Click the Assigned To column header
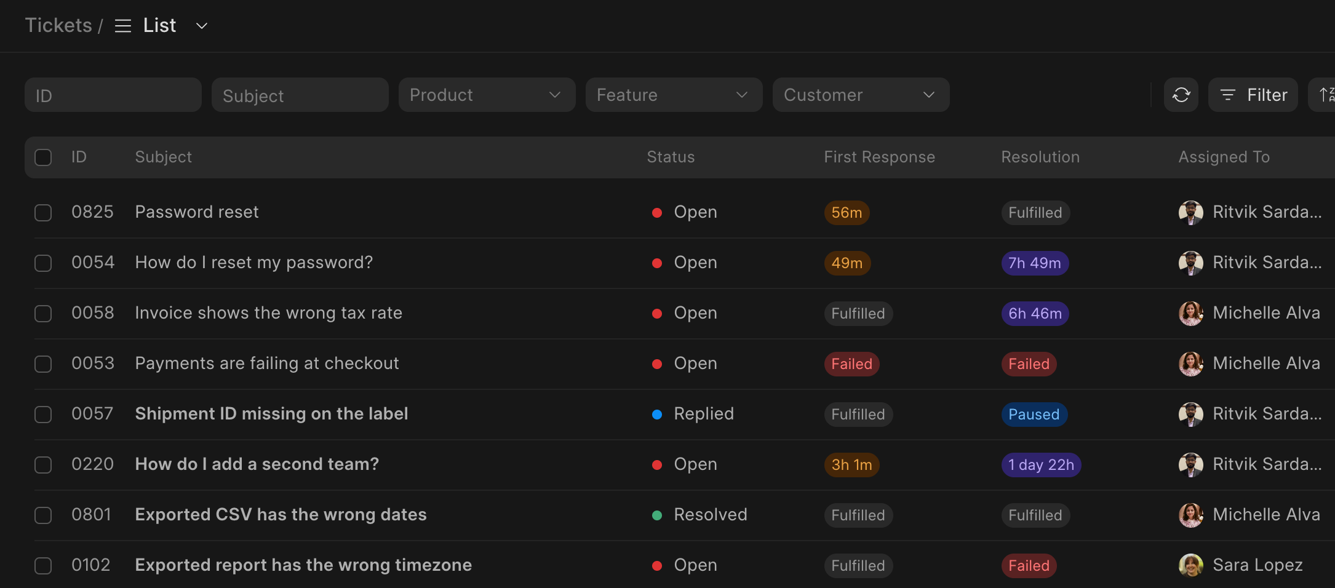Screen dimensions: 1335x588 pyautogui.click(x=1224, y=157)
